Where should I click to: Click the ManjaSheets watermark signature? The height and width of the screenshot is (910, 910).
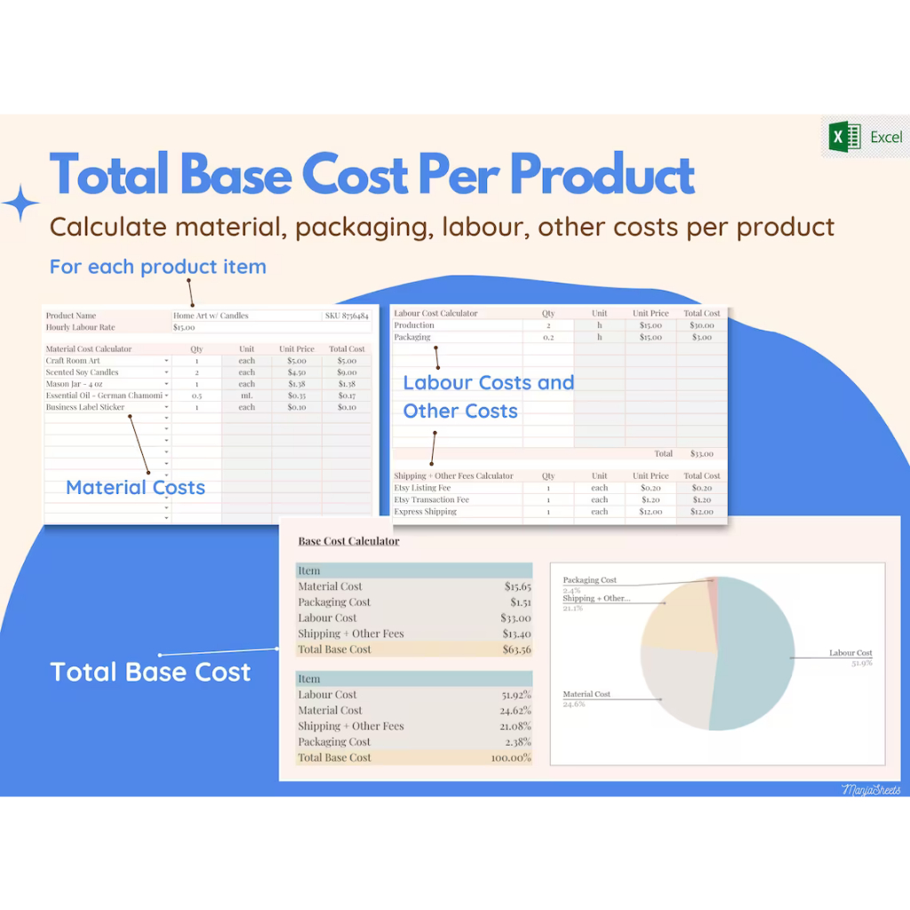[870, 789]
